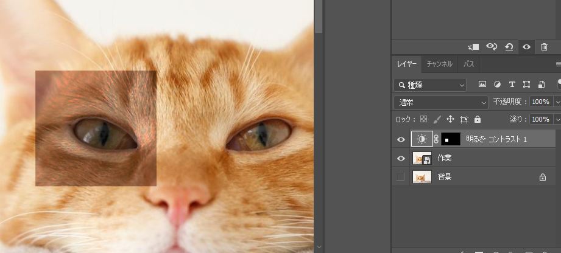
Task: Filter layers by pixel layer icon
Action: click(x=482, y=85)
